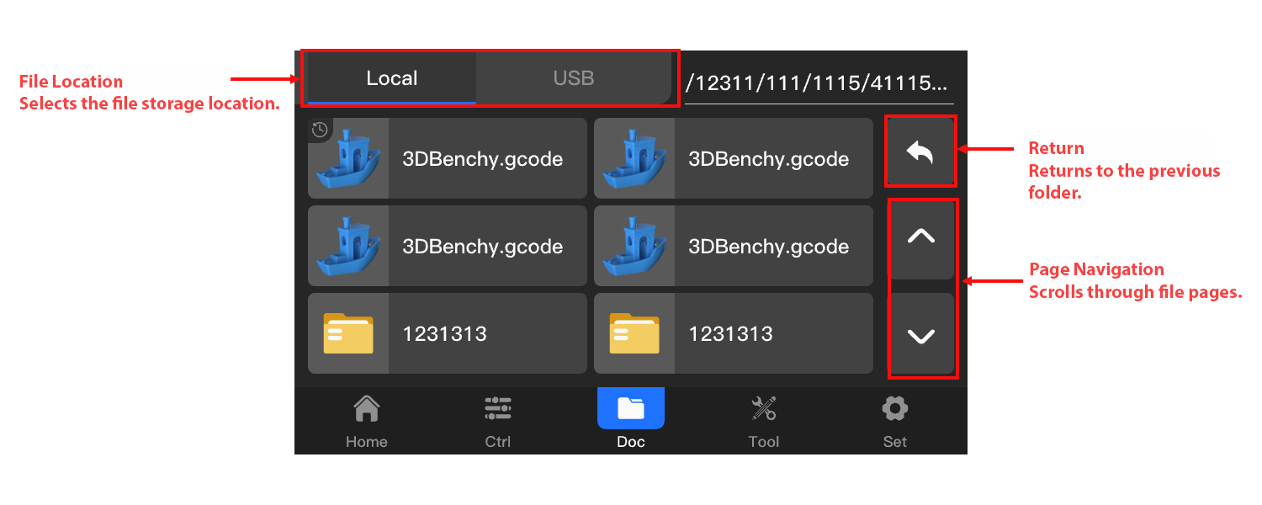This screenshot has width=1262, height=505.
Task: Open the Home screen icon
Action: tap(366, 410)
